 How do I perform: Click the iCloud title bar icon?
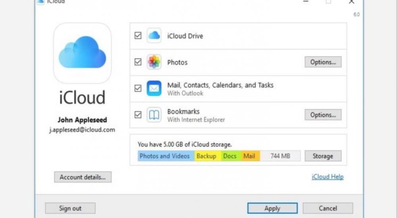point(40,2)
